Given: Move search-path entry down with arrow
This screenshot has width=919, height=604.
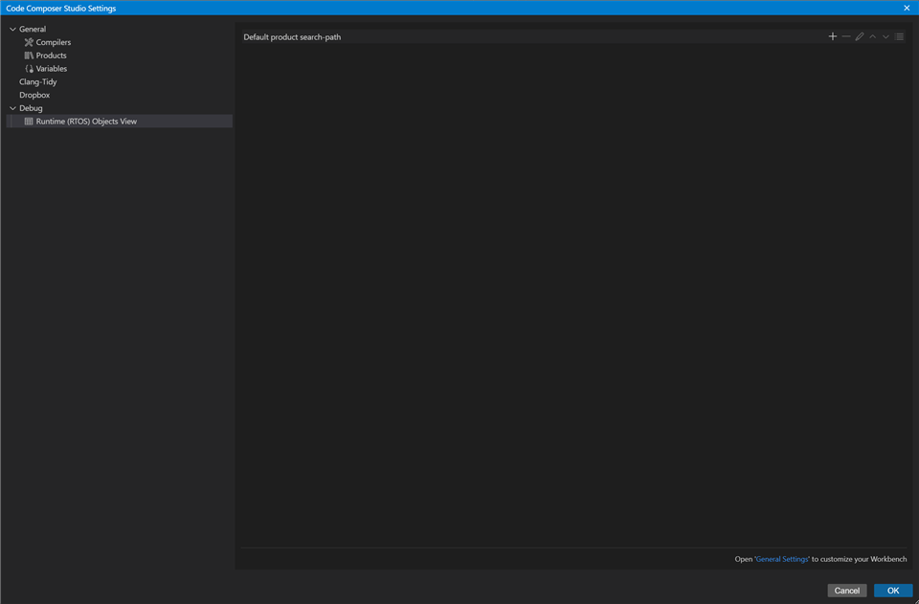Looking at the screenshot, I should [885, 36].
